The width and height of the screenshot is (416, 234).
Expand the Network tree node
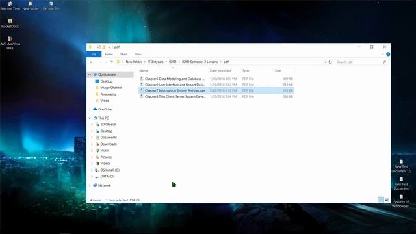(90, 185)
